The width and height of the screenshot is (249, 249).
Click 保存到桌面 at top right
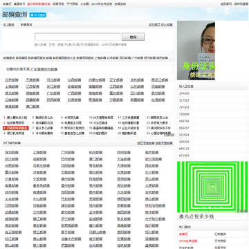241,4
